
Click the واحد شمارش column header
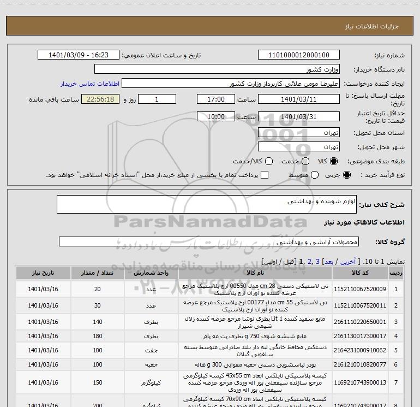(x=151, y=273)
